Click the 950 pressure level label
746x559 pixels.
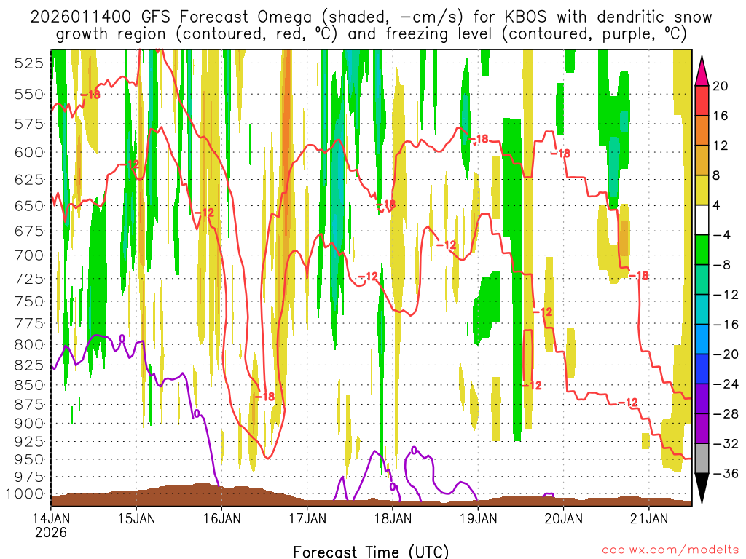point(29,460)
